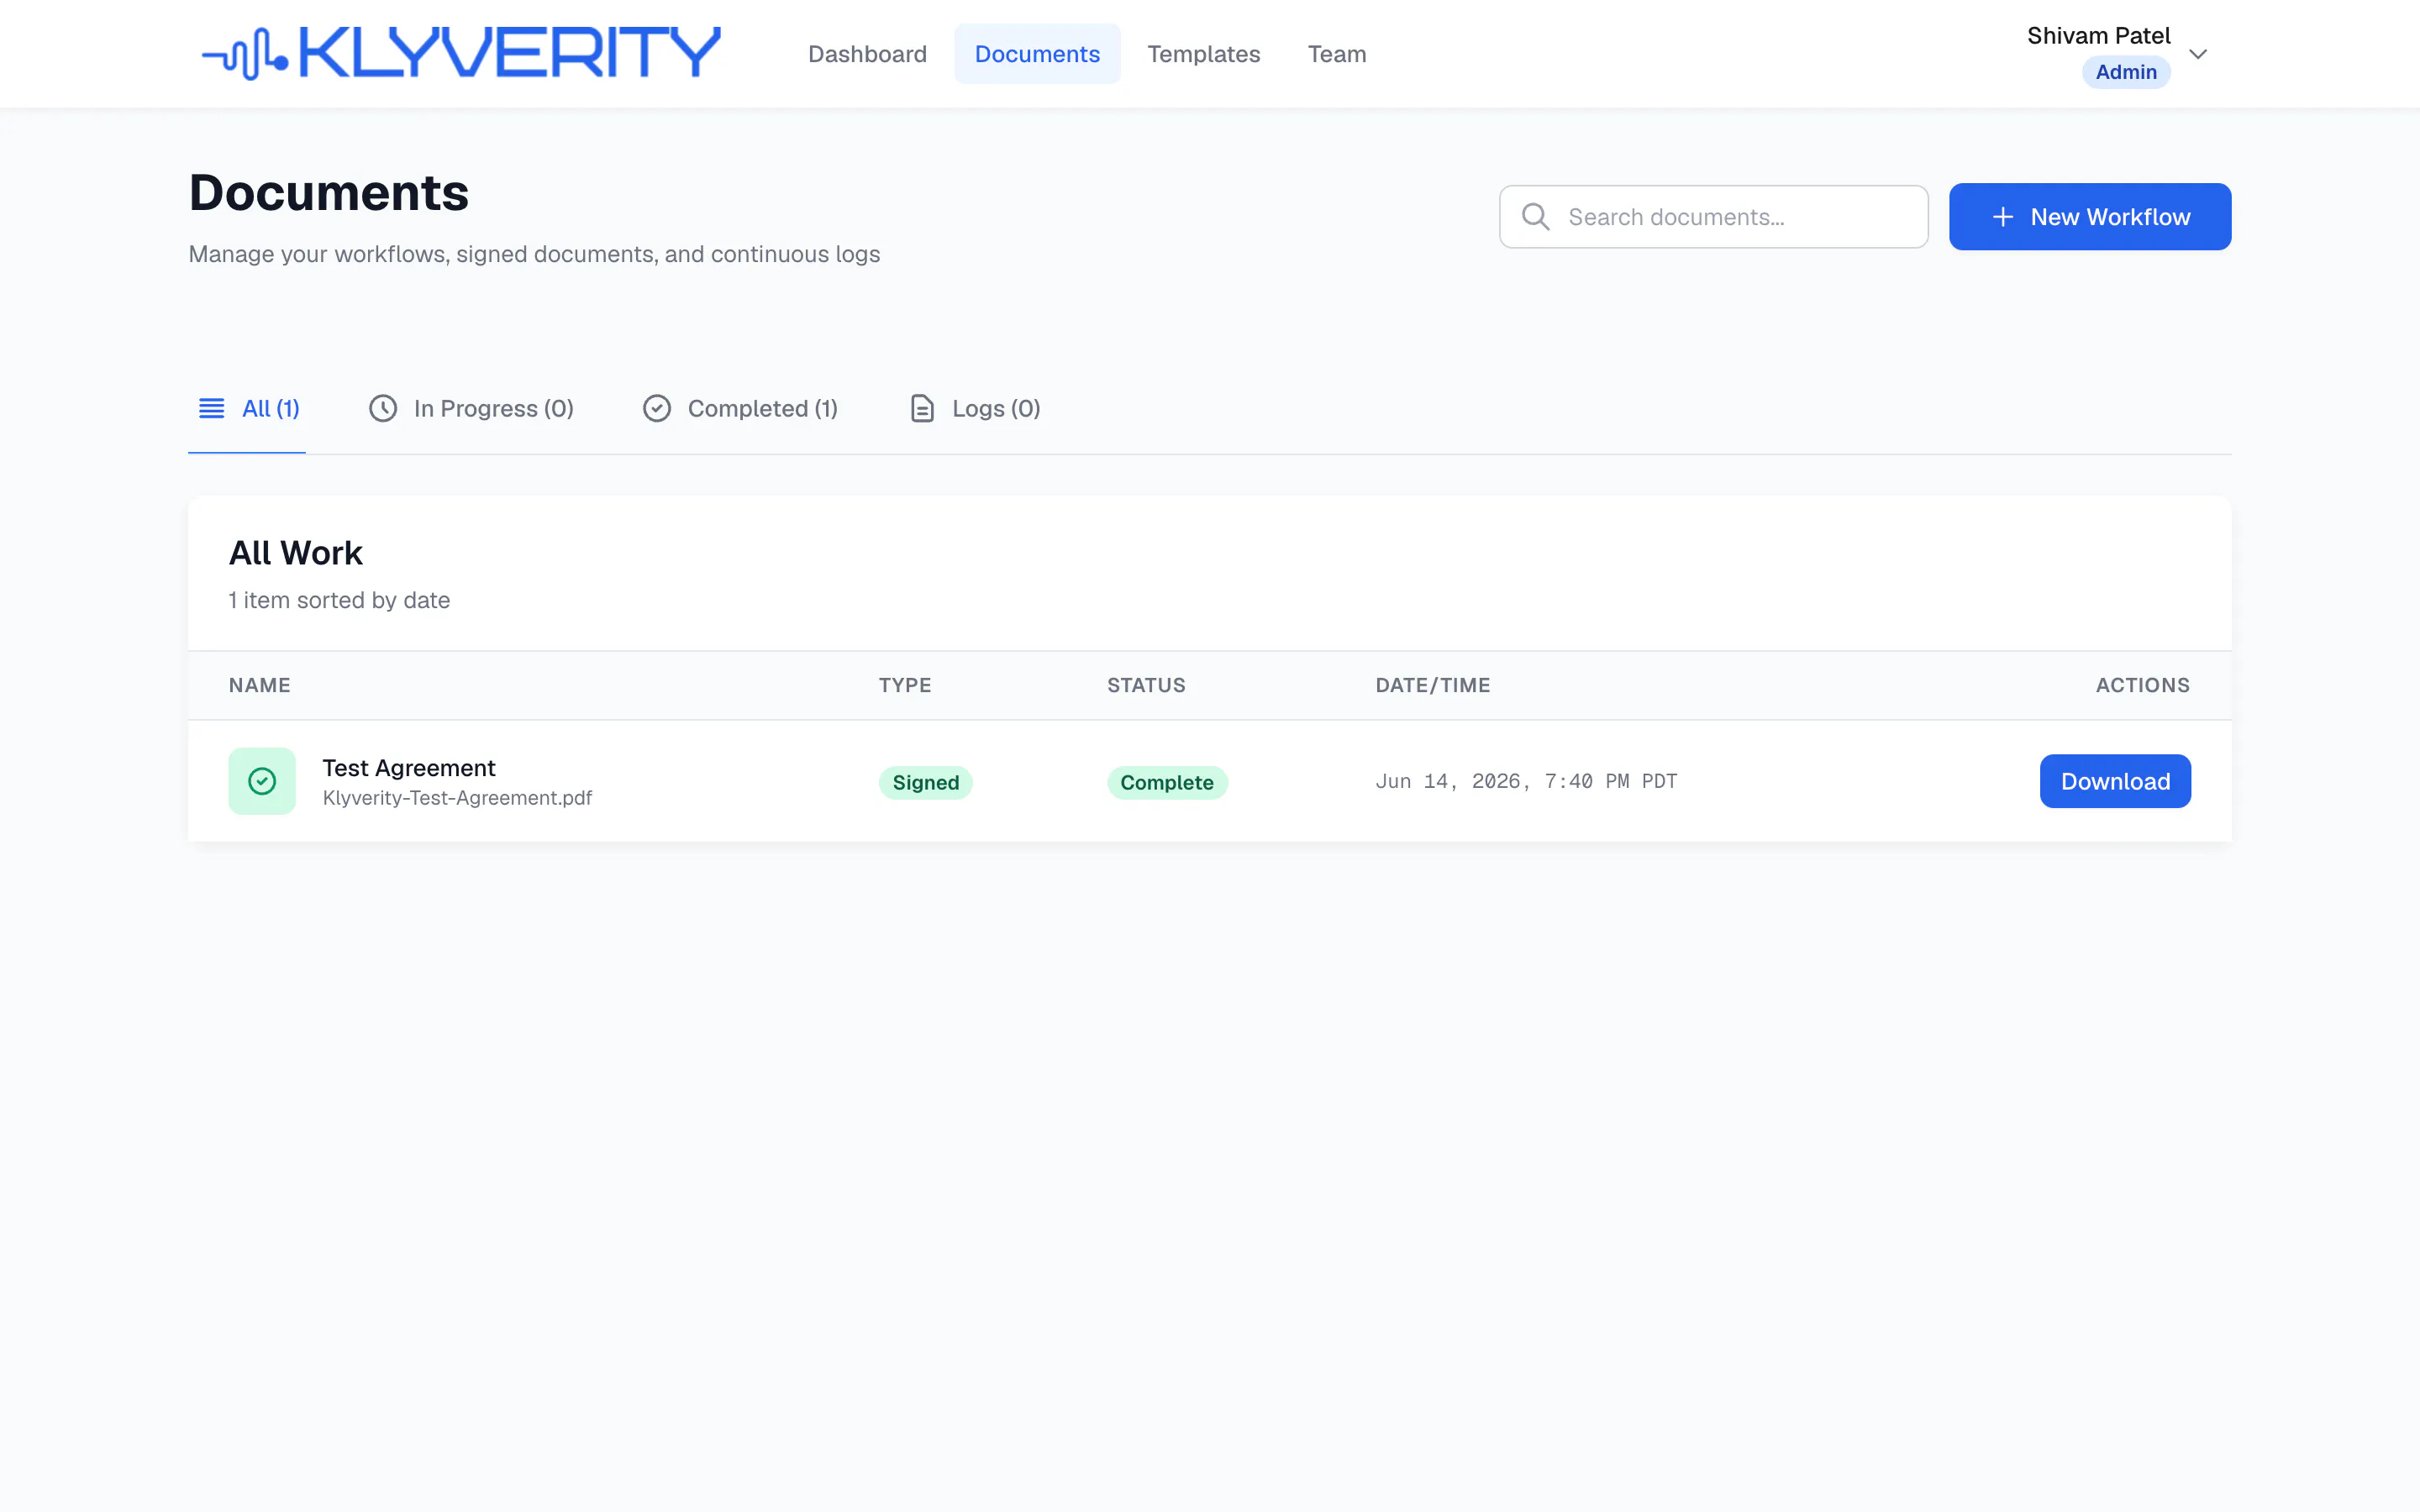Click the '1 item sorted by date' text
This screenshot has width=2420, height=1512.
coord(339,600)
